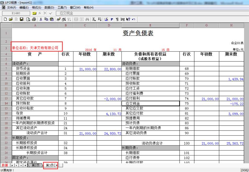
Task: Cancel entry with the X icon
Action: click(45, 13)
